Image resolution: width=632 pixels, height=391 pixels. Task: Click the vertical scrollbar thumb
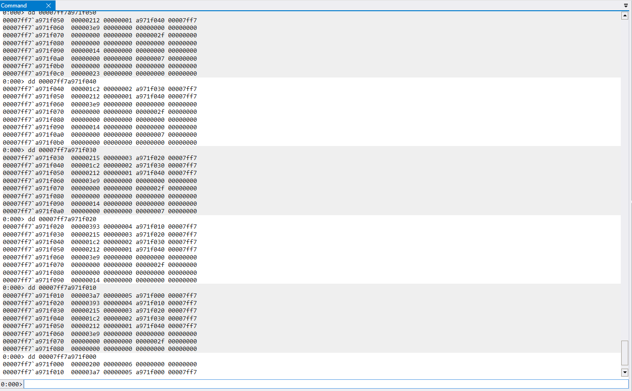click(x=625, y=353)
